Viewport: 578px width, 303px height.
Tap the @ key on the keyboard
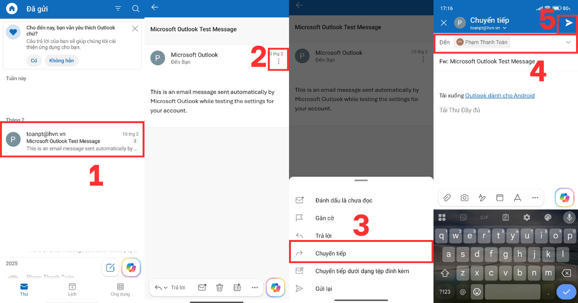coord(463,291)
